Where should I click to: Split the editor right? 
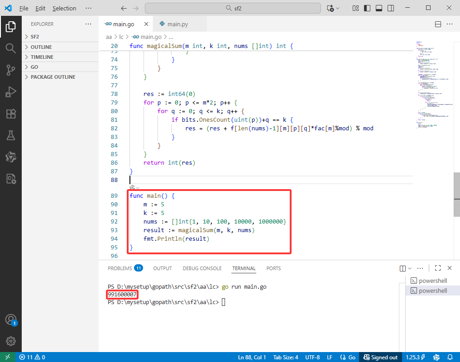tap(438, 24)
